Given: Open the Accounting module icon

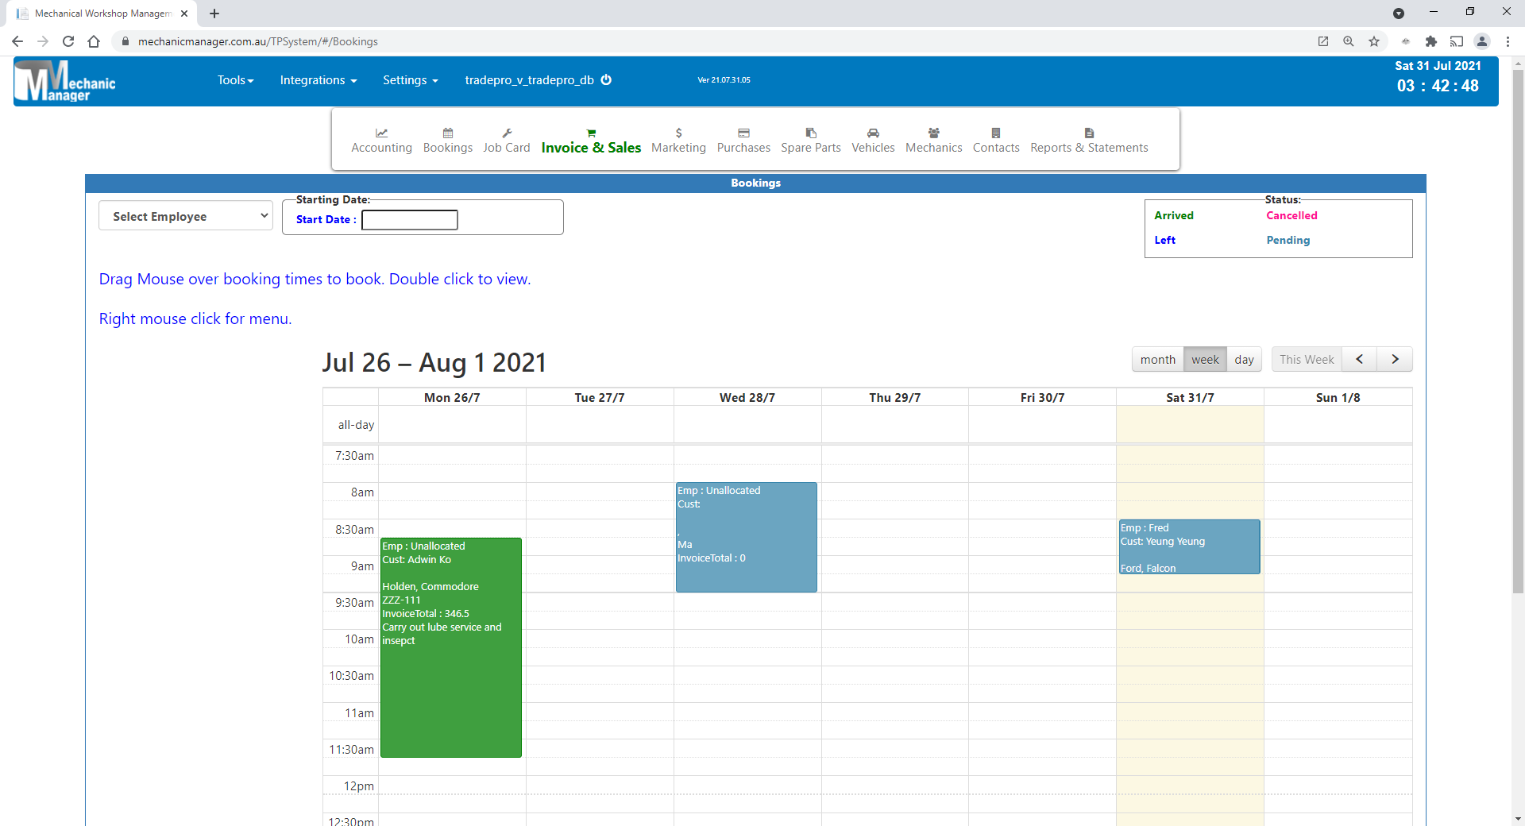Looking at the screenshot, I should click(381, 139).
